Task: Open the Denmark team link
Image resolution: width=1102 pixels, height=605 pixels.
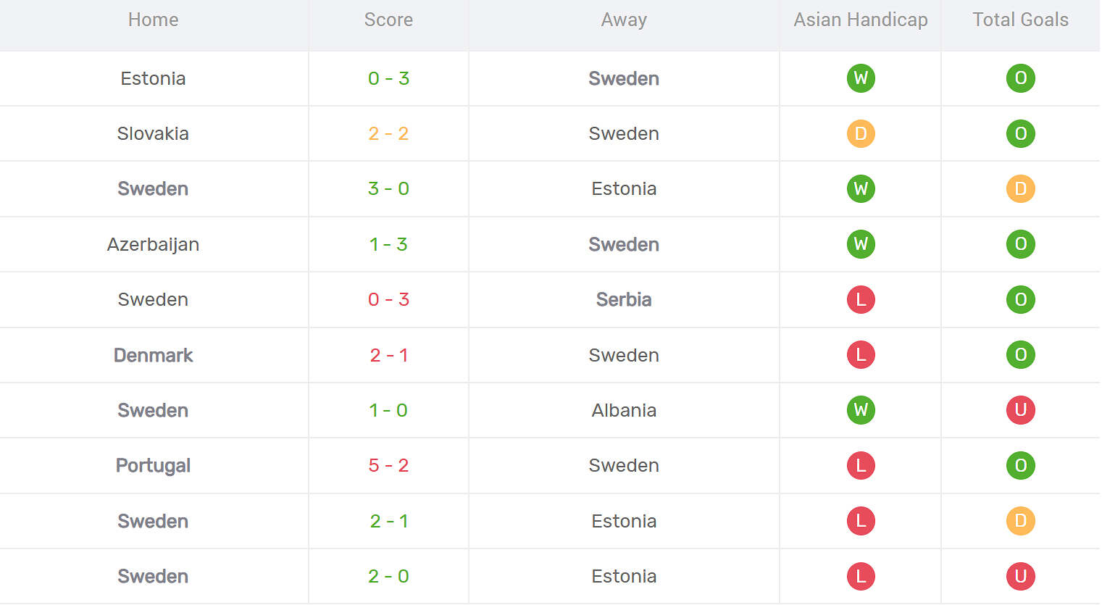Action: click(153, 355)
